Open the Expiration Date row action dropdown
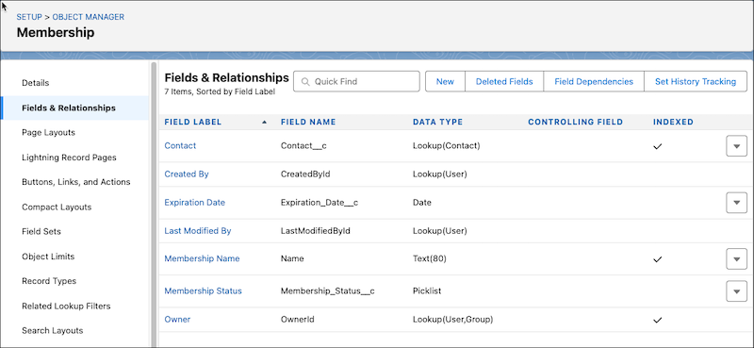Image resolution: width=754 pixels, height=348 pixels. point(736,203)
